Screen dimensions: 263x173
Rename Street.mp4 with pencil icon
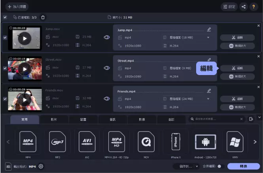[x=209, y=60]
